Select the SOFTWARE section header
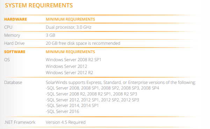The width and height of the screenshot is (210, 129). point(15,52)
